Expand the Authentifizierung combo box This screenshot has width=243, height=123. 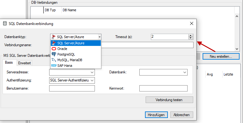92,80
